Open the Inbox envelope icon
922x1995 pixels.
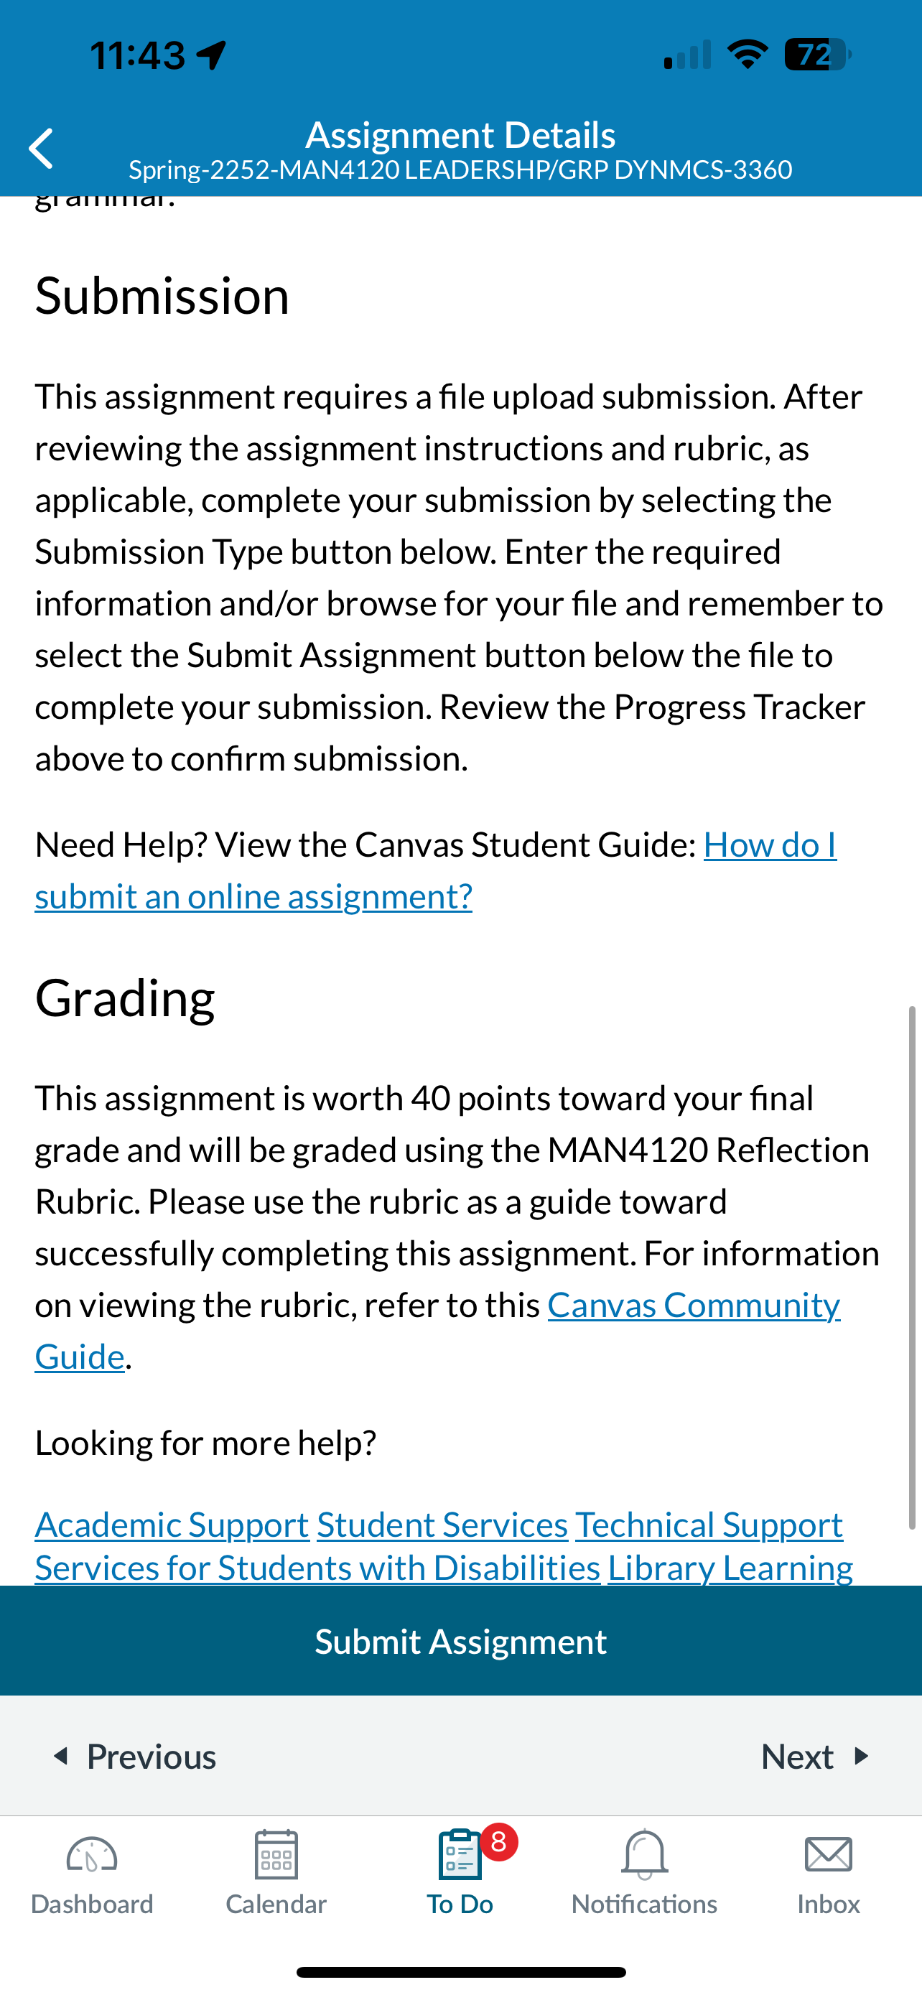tap(829, 1855)
